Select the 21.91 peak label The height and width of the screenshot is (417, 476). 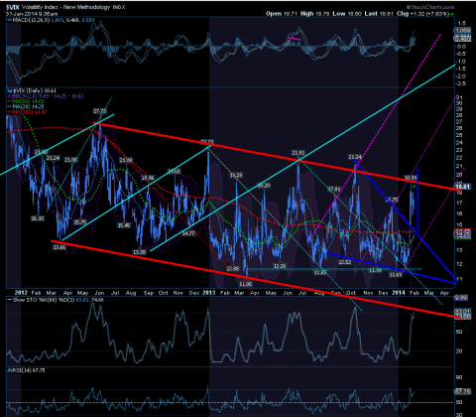[x=298, y=153]
